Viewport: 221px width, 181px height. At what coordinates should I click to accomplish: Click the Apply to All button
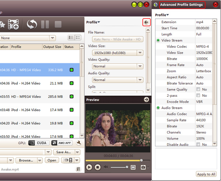coord(206,174)
